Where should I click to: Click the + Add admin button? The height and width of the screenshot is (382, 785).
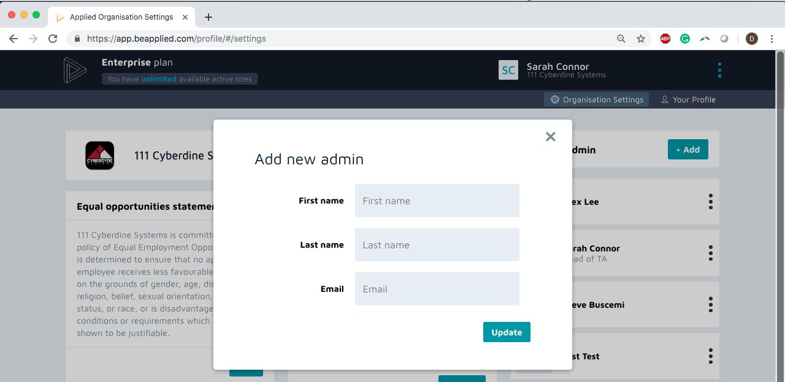coord(687,150)
